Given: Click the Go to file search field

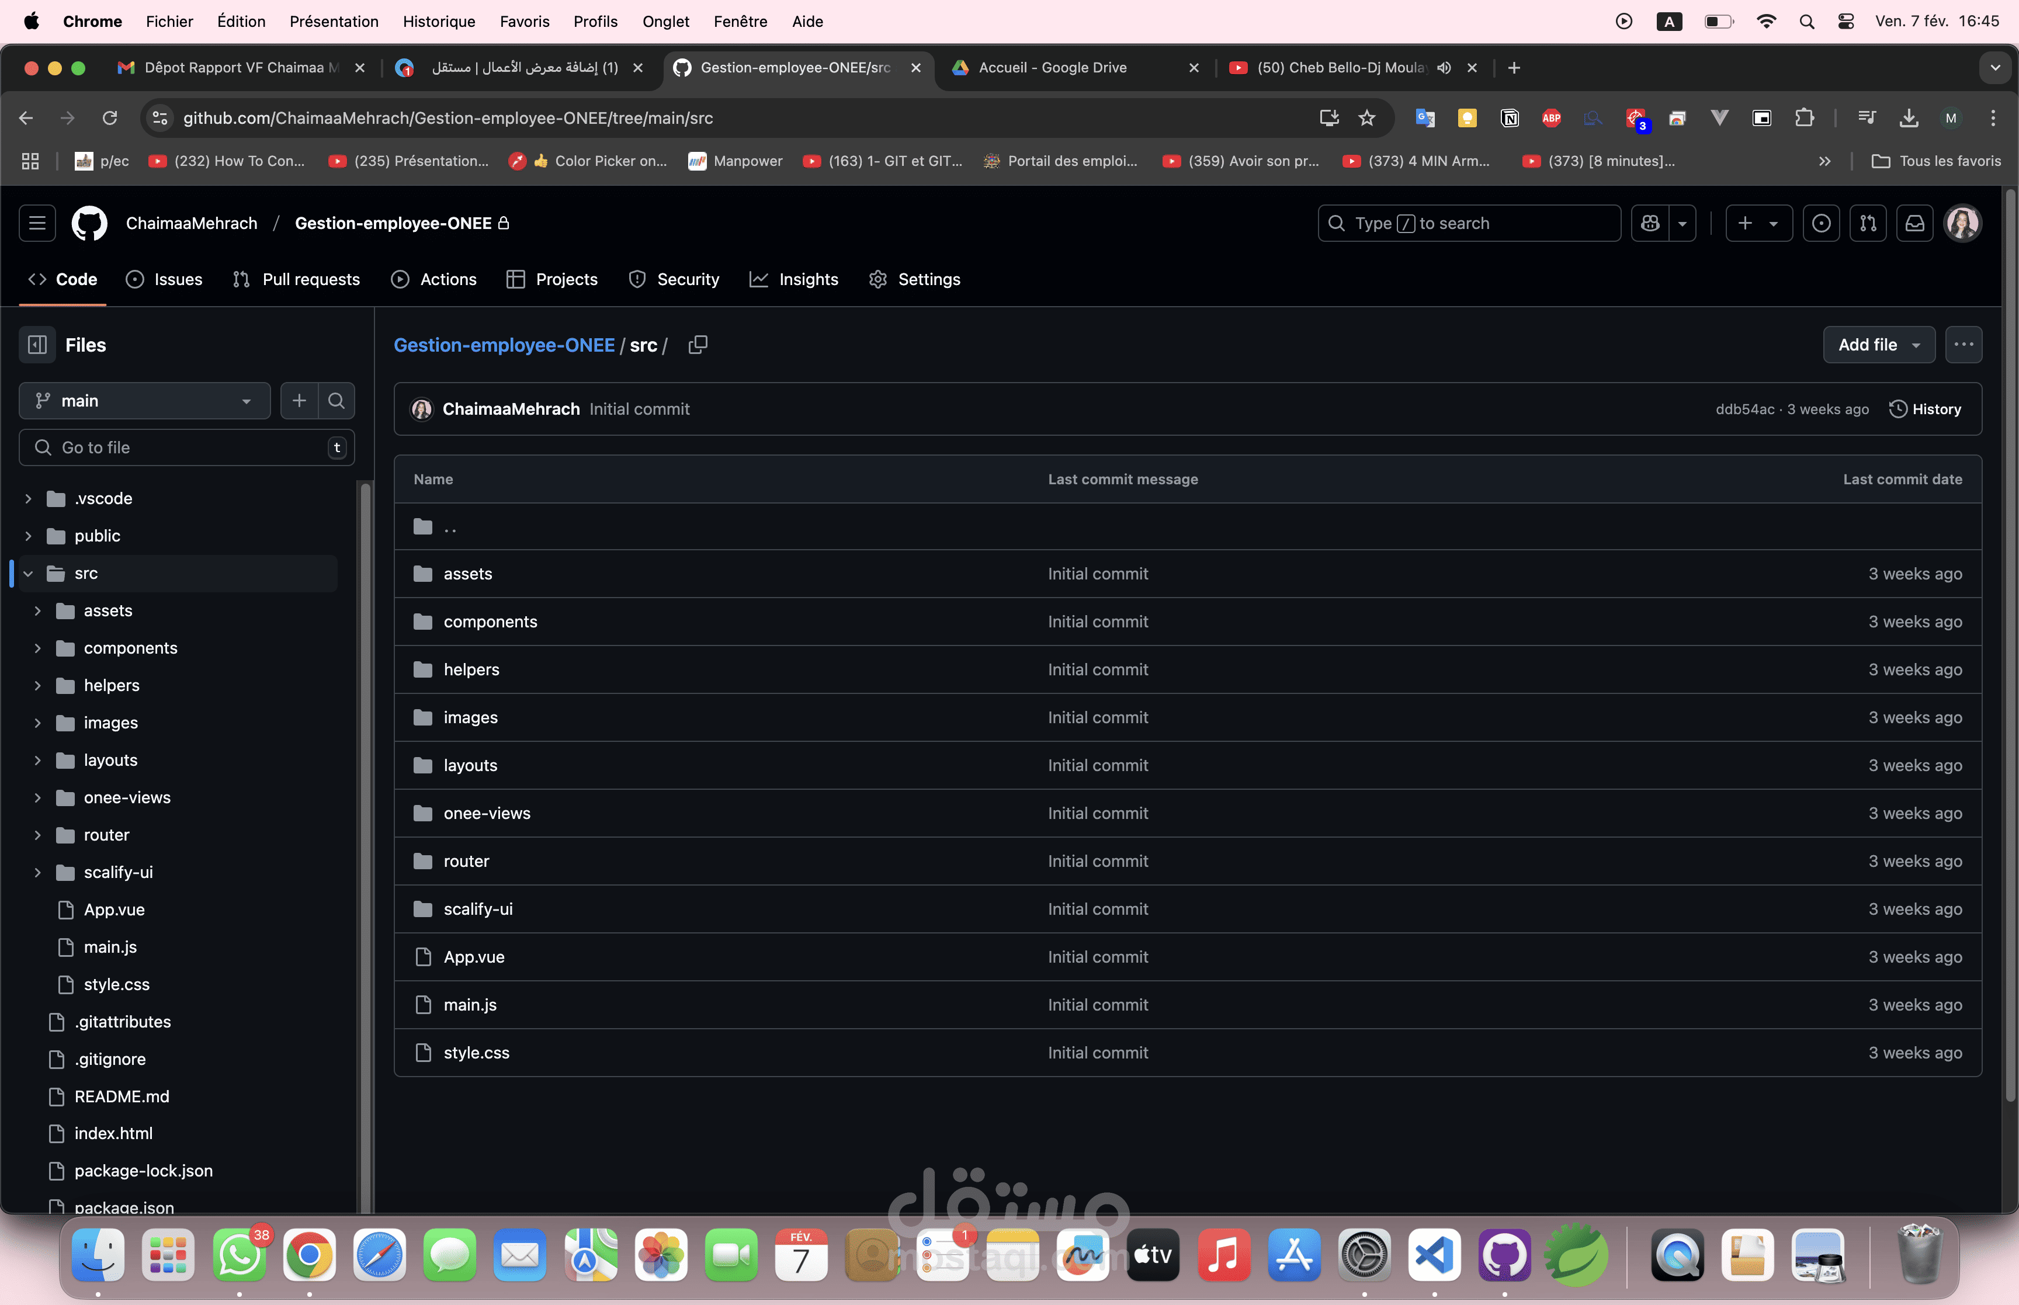Looking at the screenshot, I should click(x=186, y=447).
